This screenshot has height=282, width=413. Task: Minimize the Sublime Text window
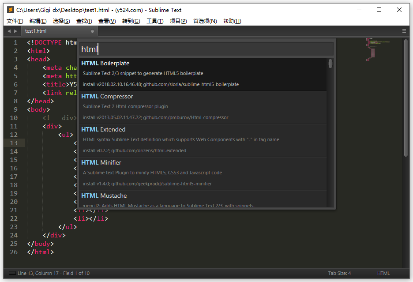point(359,10)
